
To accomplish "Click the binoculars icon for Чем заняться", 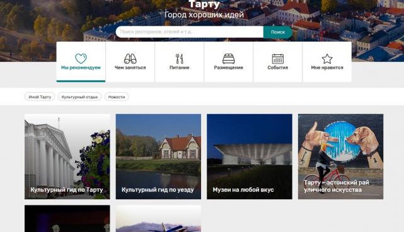I will click(x=130, y=59).
